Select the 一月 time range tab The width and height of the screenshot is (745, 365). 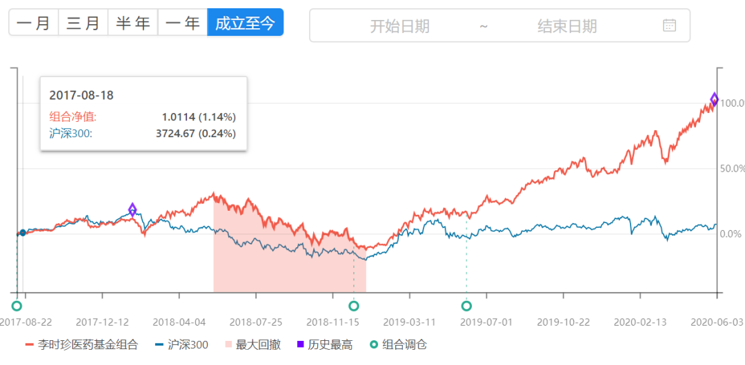34,23
